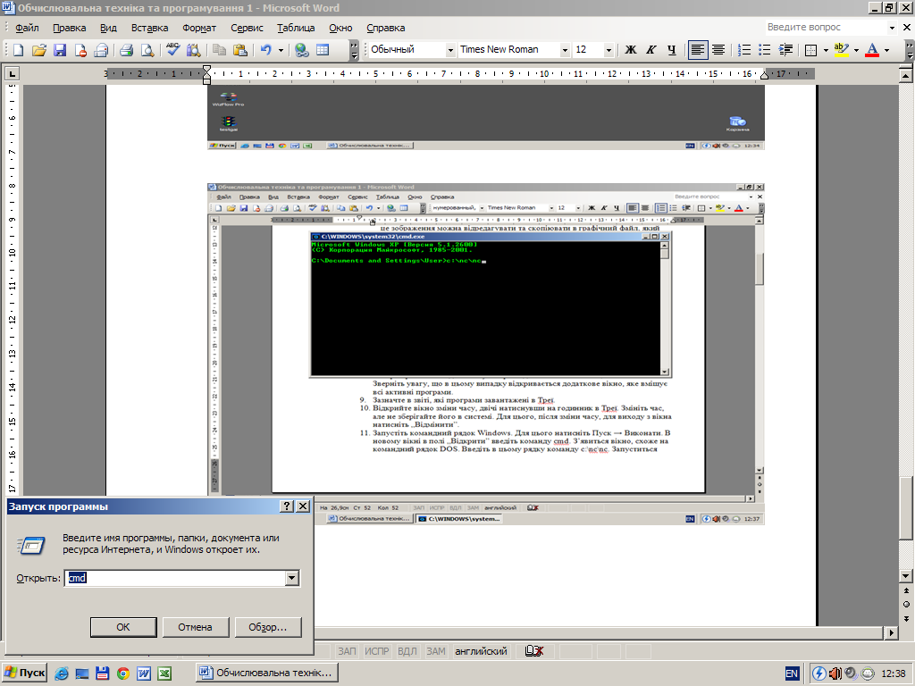This screenshot has height=686, width=915.
Task: Click Run dialog help question button
Action: [x=287, y=506]
